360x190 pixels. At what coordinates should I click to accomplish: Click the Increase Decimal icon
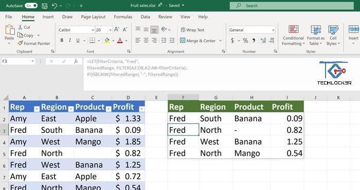(263, 41)
